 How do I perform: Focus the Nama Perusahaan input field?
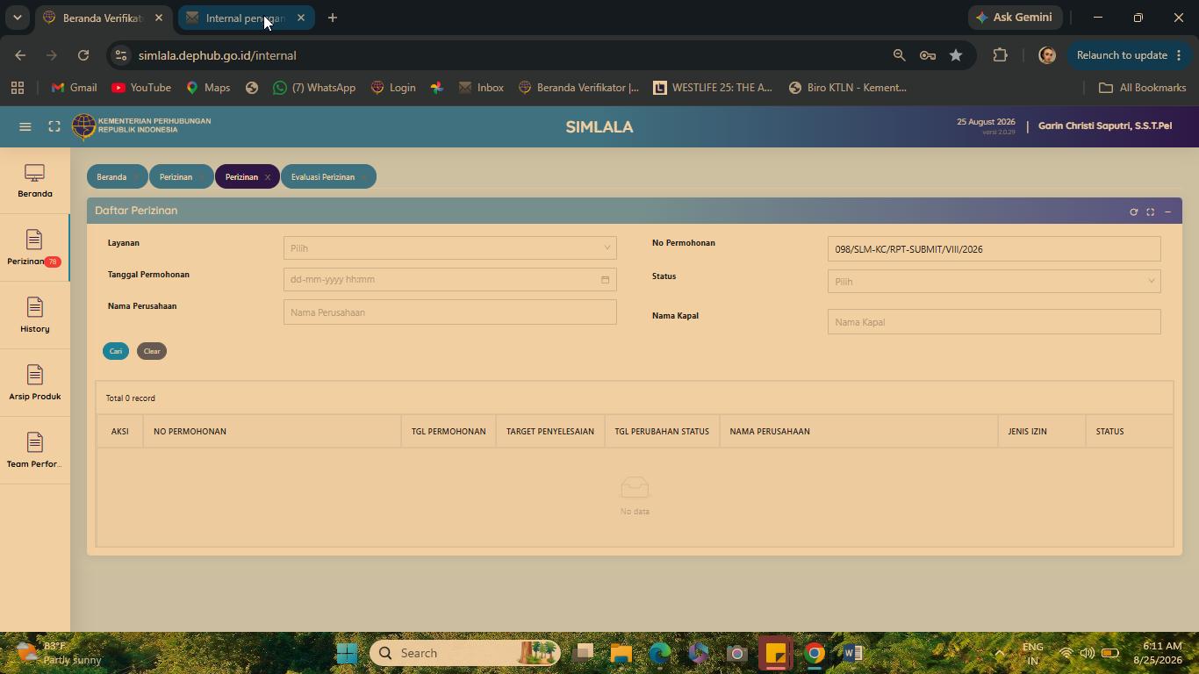point(450,312)
